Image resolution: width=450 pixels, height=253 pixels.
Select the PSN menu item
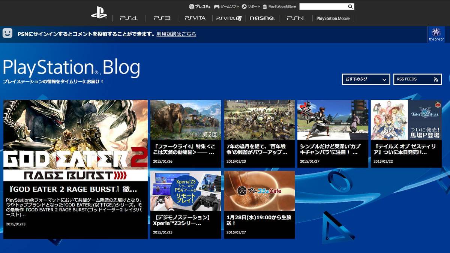click(295, 18)
